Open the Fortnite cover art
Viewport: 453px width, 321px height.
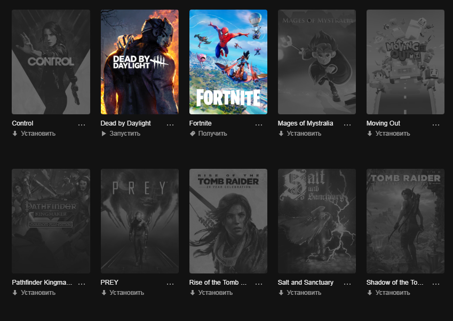coord(228,62)
